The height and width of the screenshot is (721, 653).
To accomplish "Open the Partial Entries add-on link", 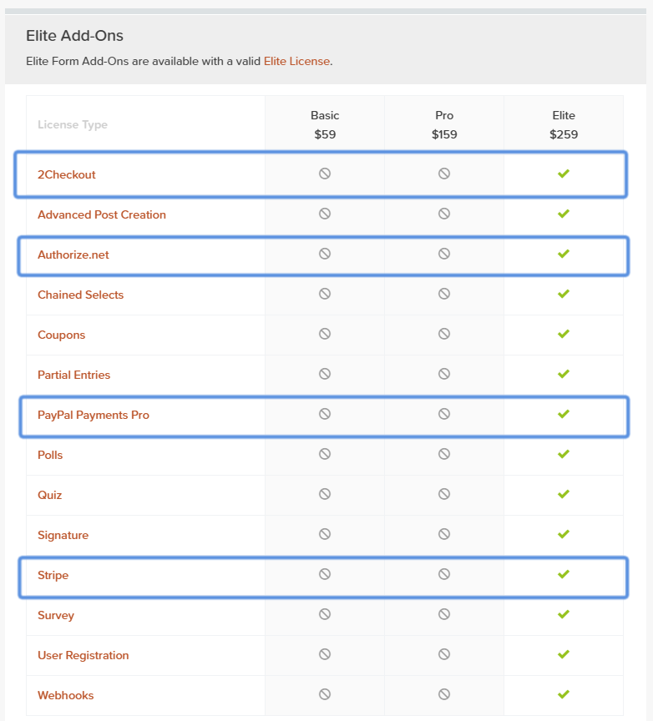I will pos(73,375).
